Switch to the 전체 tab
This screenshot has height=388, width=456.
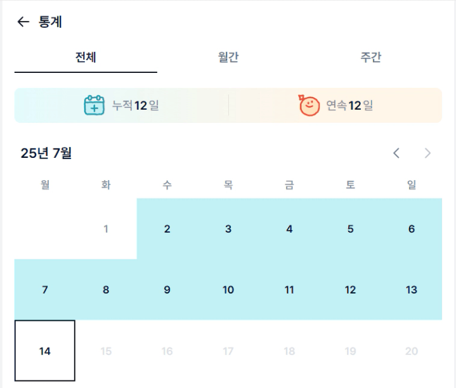coord(86,57)
